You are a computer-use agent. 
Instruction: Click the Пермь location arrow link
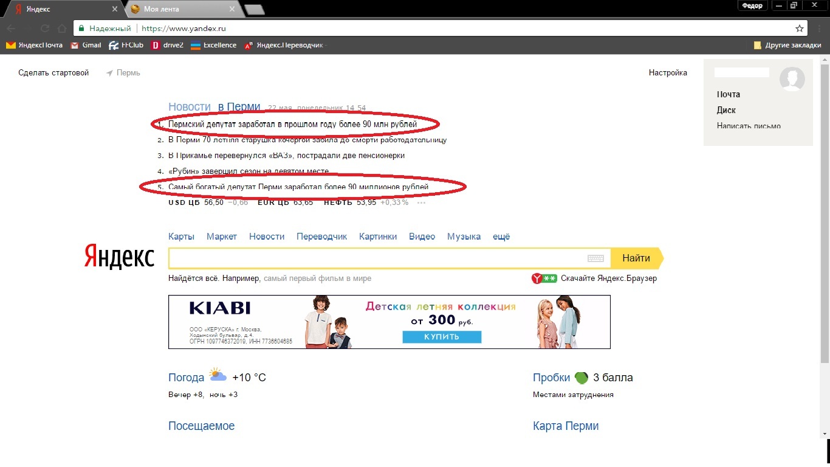coord(123,73)
